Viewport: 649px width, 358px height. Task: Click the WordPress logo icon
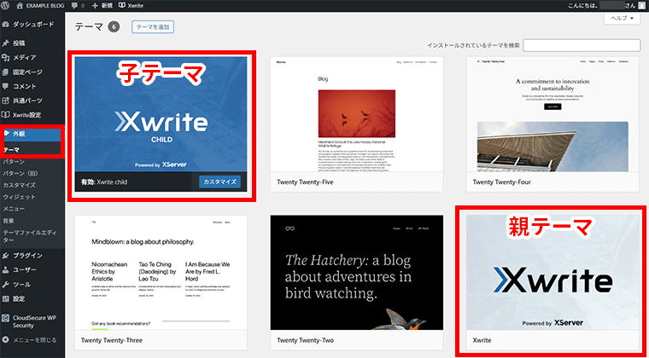coord(5,5)
